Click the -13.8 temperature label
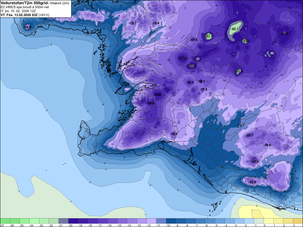Image resolution: width=303 pixels, height=227 pixels. click(x=27, y=27)
